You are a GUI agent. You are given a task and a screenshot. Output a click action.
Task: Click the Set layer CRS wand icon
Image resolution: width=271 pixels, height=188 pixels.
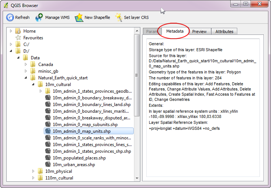(x=119, y=17)
